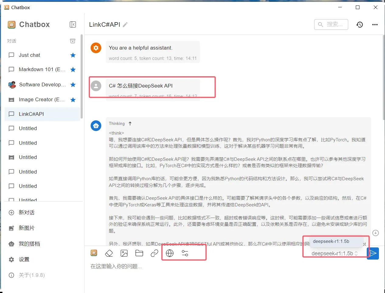Collapse the Chatbox sidebar panel
The width and height of the screenshot is (385, 293).
click(73, 24)
